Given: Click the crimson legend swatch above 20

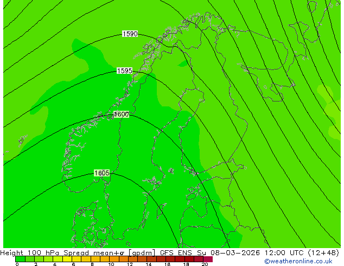Looking at the screenshot, I should tap(208, 259).
